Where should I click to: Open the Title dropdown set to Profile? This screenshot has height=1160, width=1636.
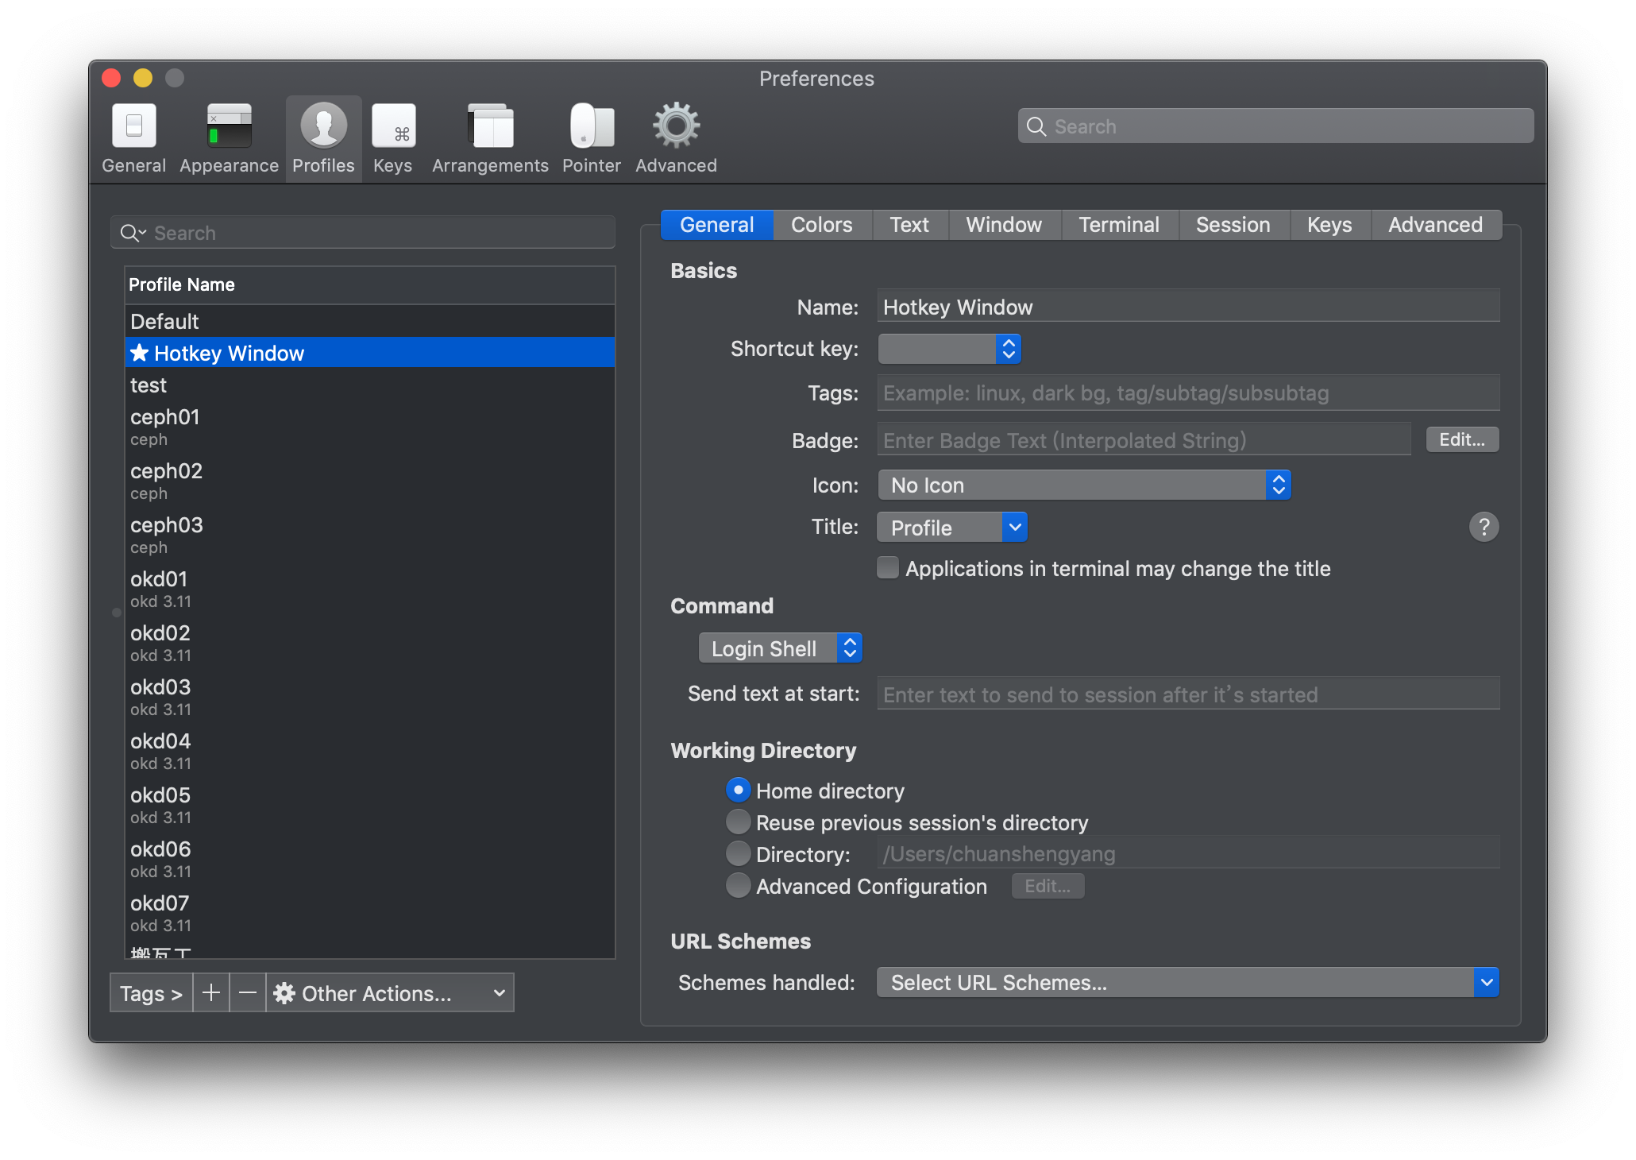pyautogui.click(x=951, y=527)
